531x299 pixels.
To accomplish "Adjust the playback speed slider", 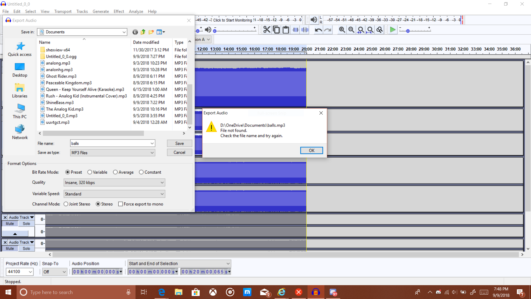I will pos(408,31).
